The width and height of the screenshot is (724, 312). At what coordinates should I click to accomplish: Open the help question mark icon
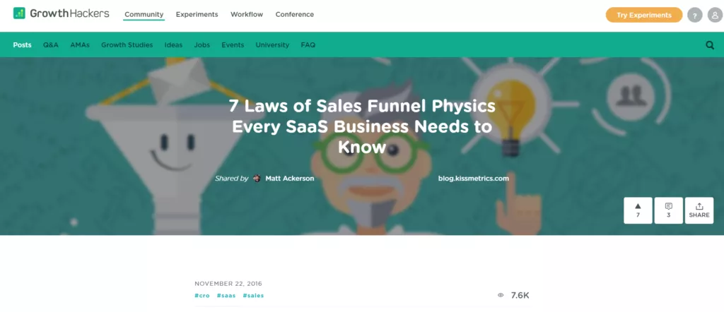[x=694, y=16]
